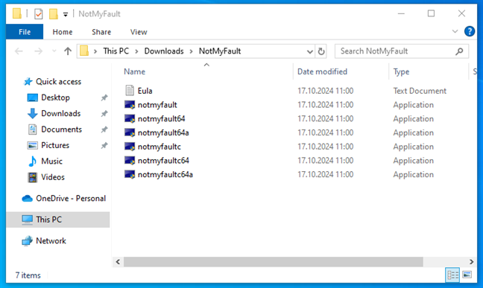Open Network in the navigation pane

[51, 240]
